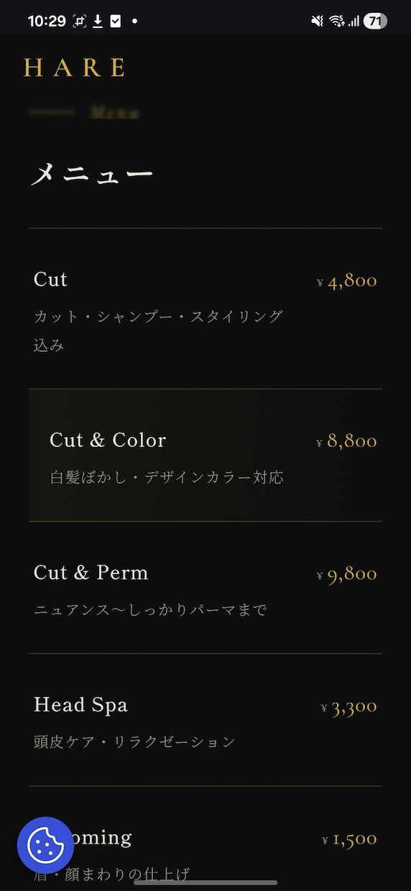
Task: Tap the ¥4,800 price for Cut
Action: click(347, 281)
